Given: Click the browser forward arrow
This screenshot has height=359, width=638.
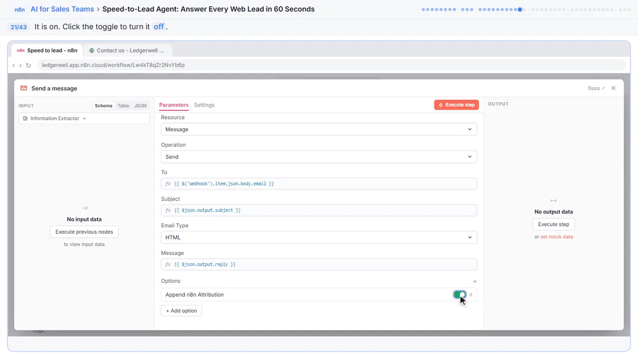Looking at the screenshot, I should pos(20,65).
